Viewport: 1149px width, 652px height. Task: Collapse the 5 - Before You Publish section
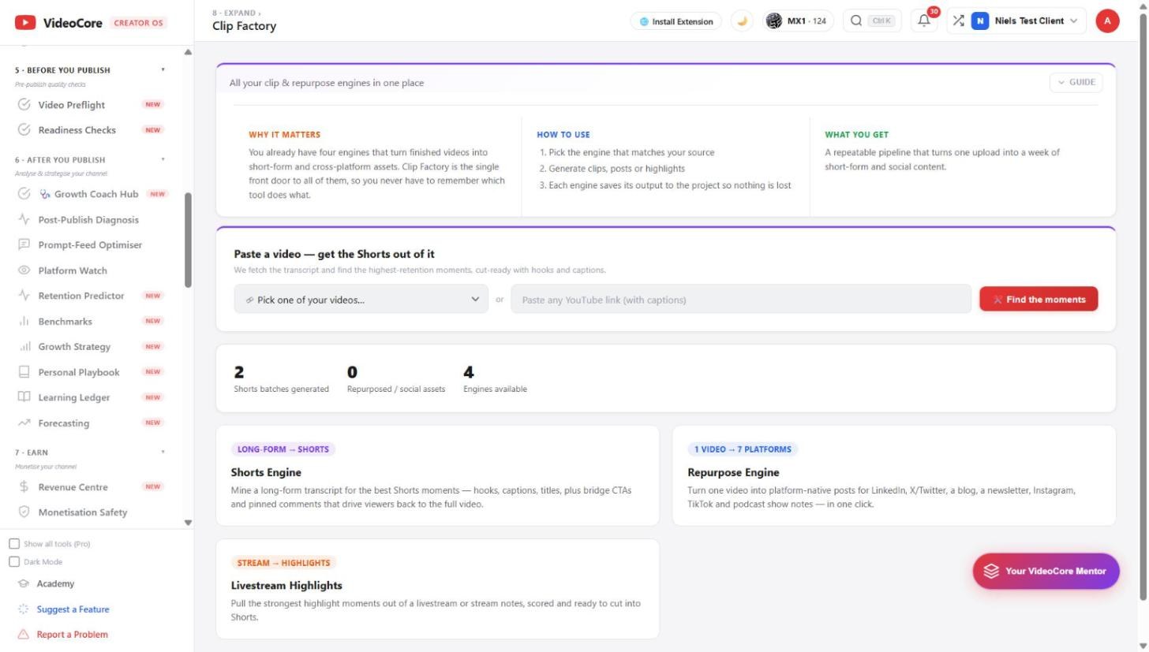(x=163, y=70)
